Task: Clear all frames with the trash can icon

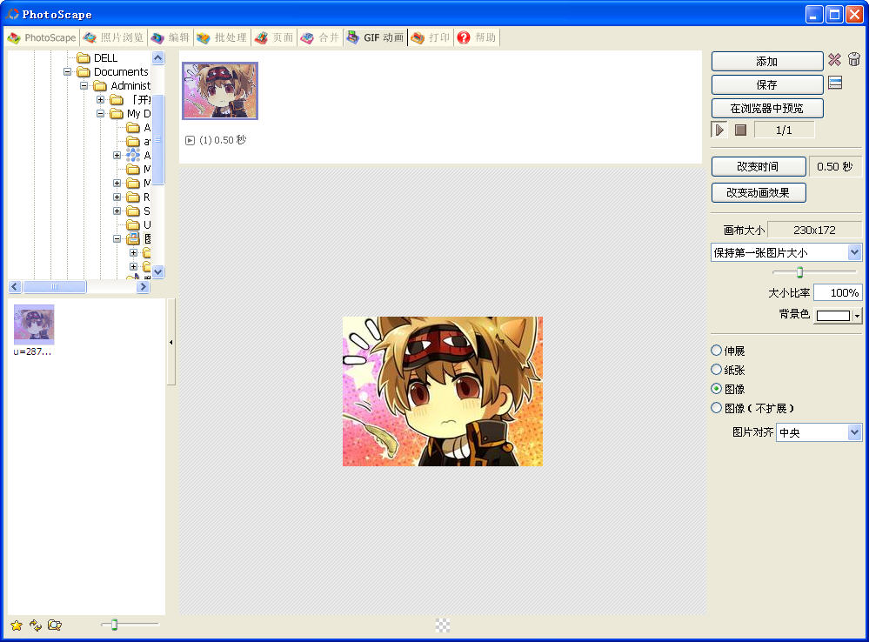Action: click(854, 60)
